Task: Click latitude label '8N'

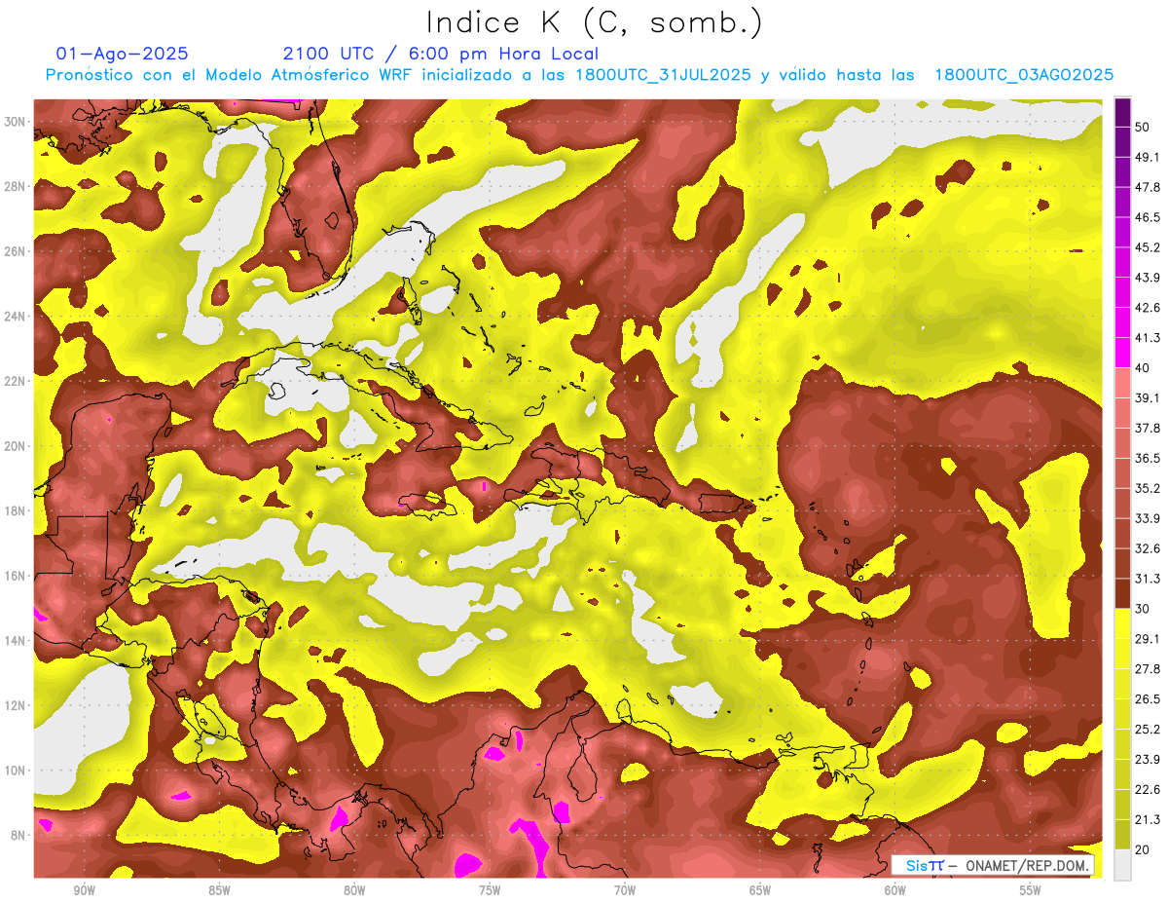Action: 18,835
